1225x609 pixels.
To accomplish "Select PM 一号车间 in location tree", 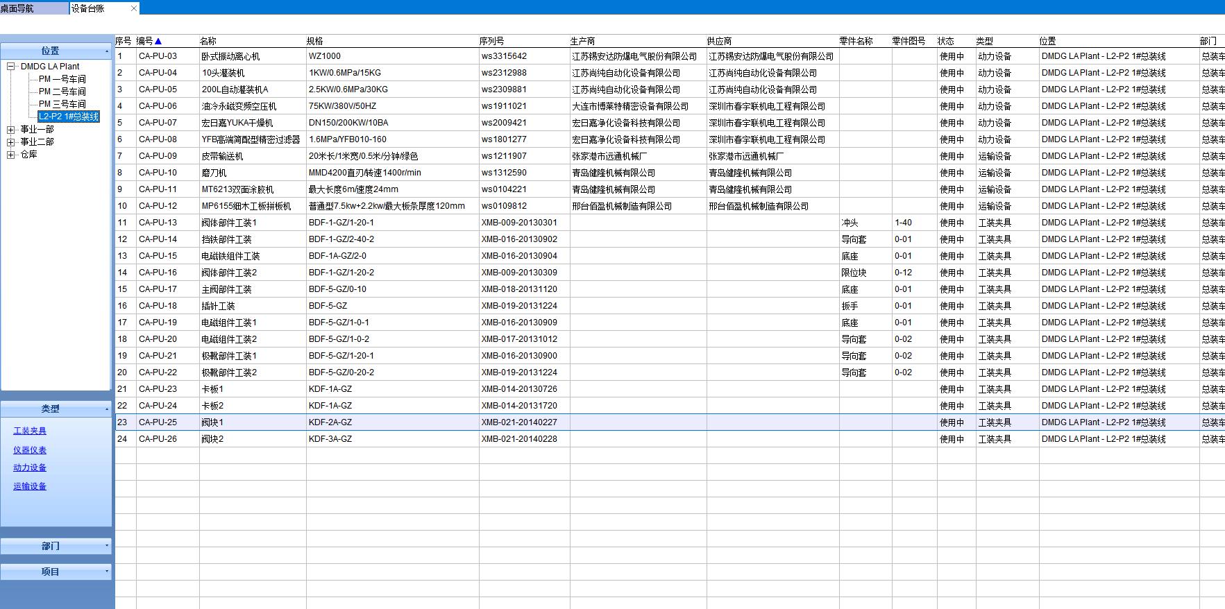I will pyautogui.click(x=62, y=79).
